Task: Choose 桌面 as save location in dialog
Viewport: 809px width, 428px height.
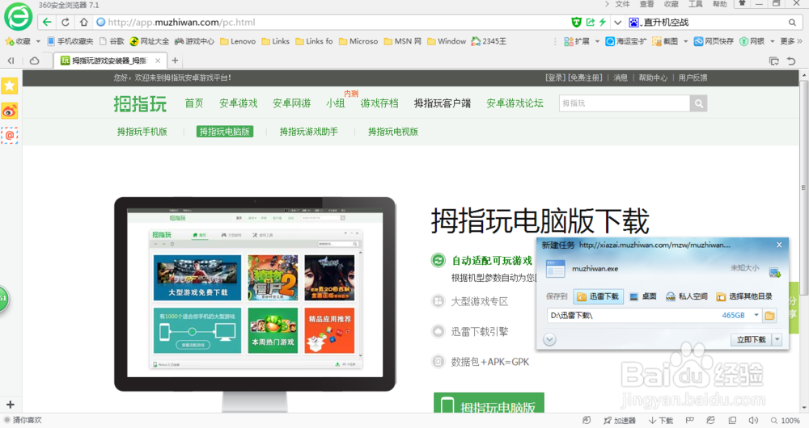Action: click(x=643, y=296)
